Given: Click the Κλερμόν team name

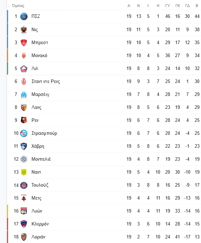Looking at the screenshot, I should coord(40,224).
